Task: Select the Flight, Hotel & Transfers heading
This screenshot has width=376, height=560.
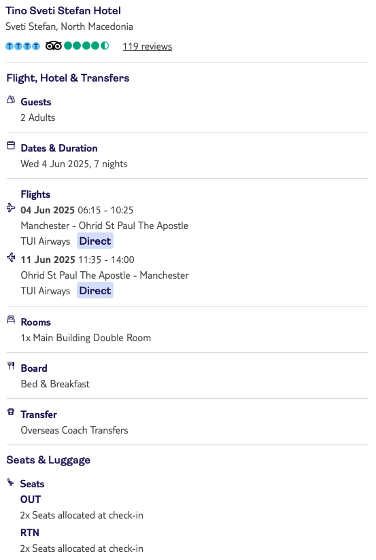Action: pyautogui.click(x=68, y=78)
